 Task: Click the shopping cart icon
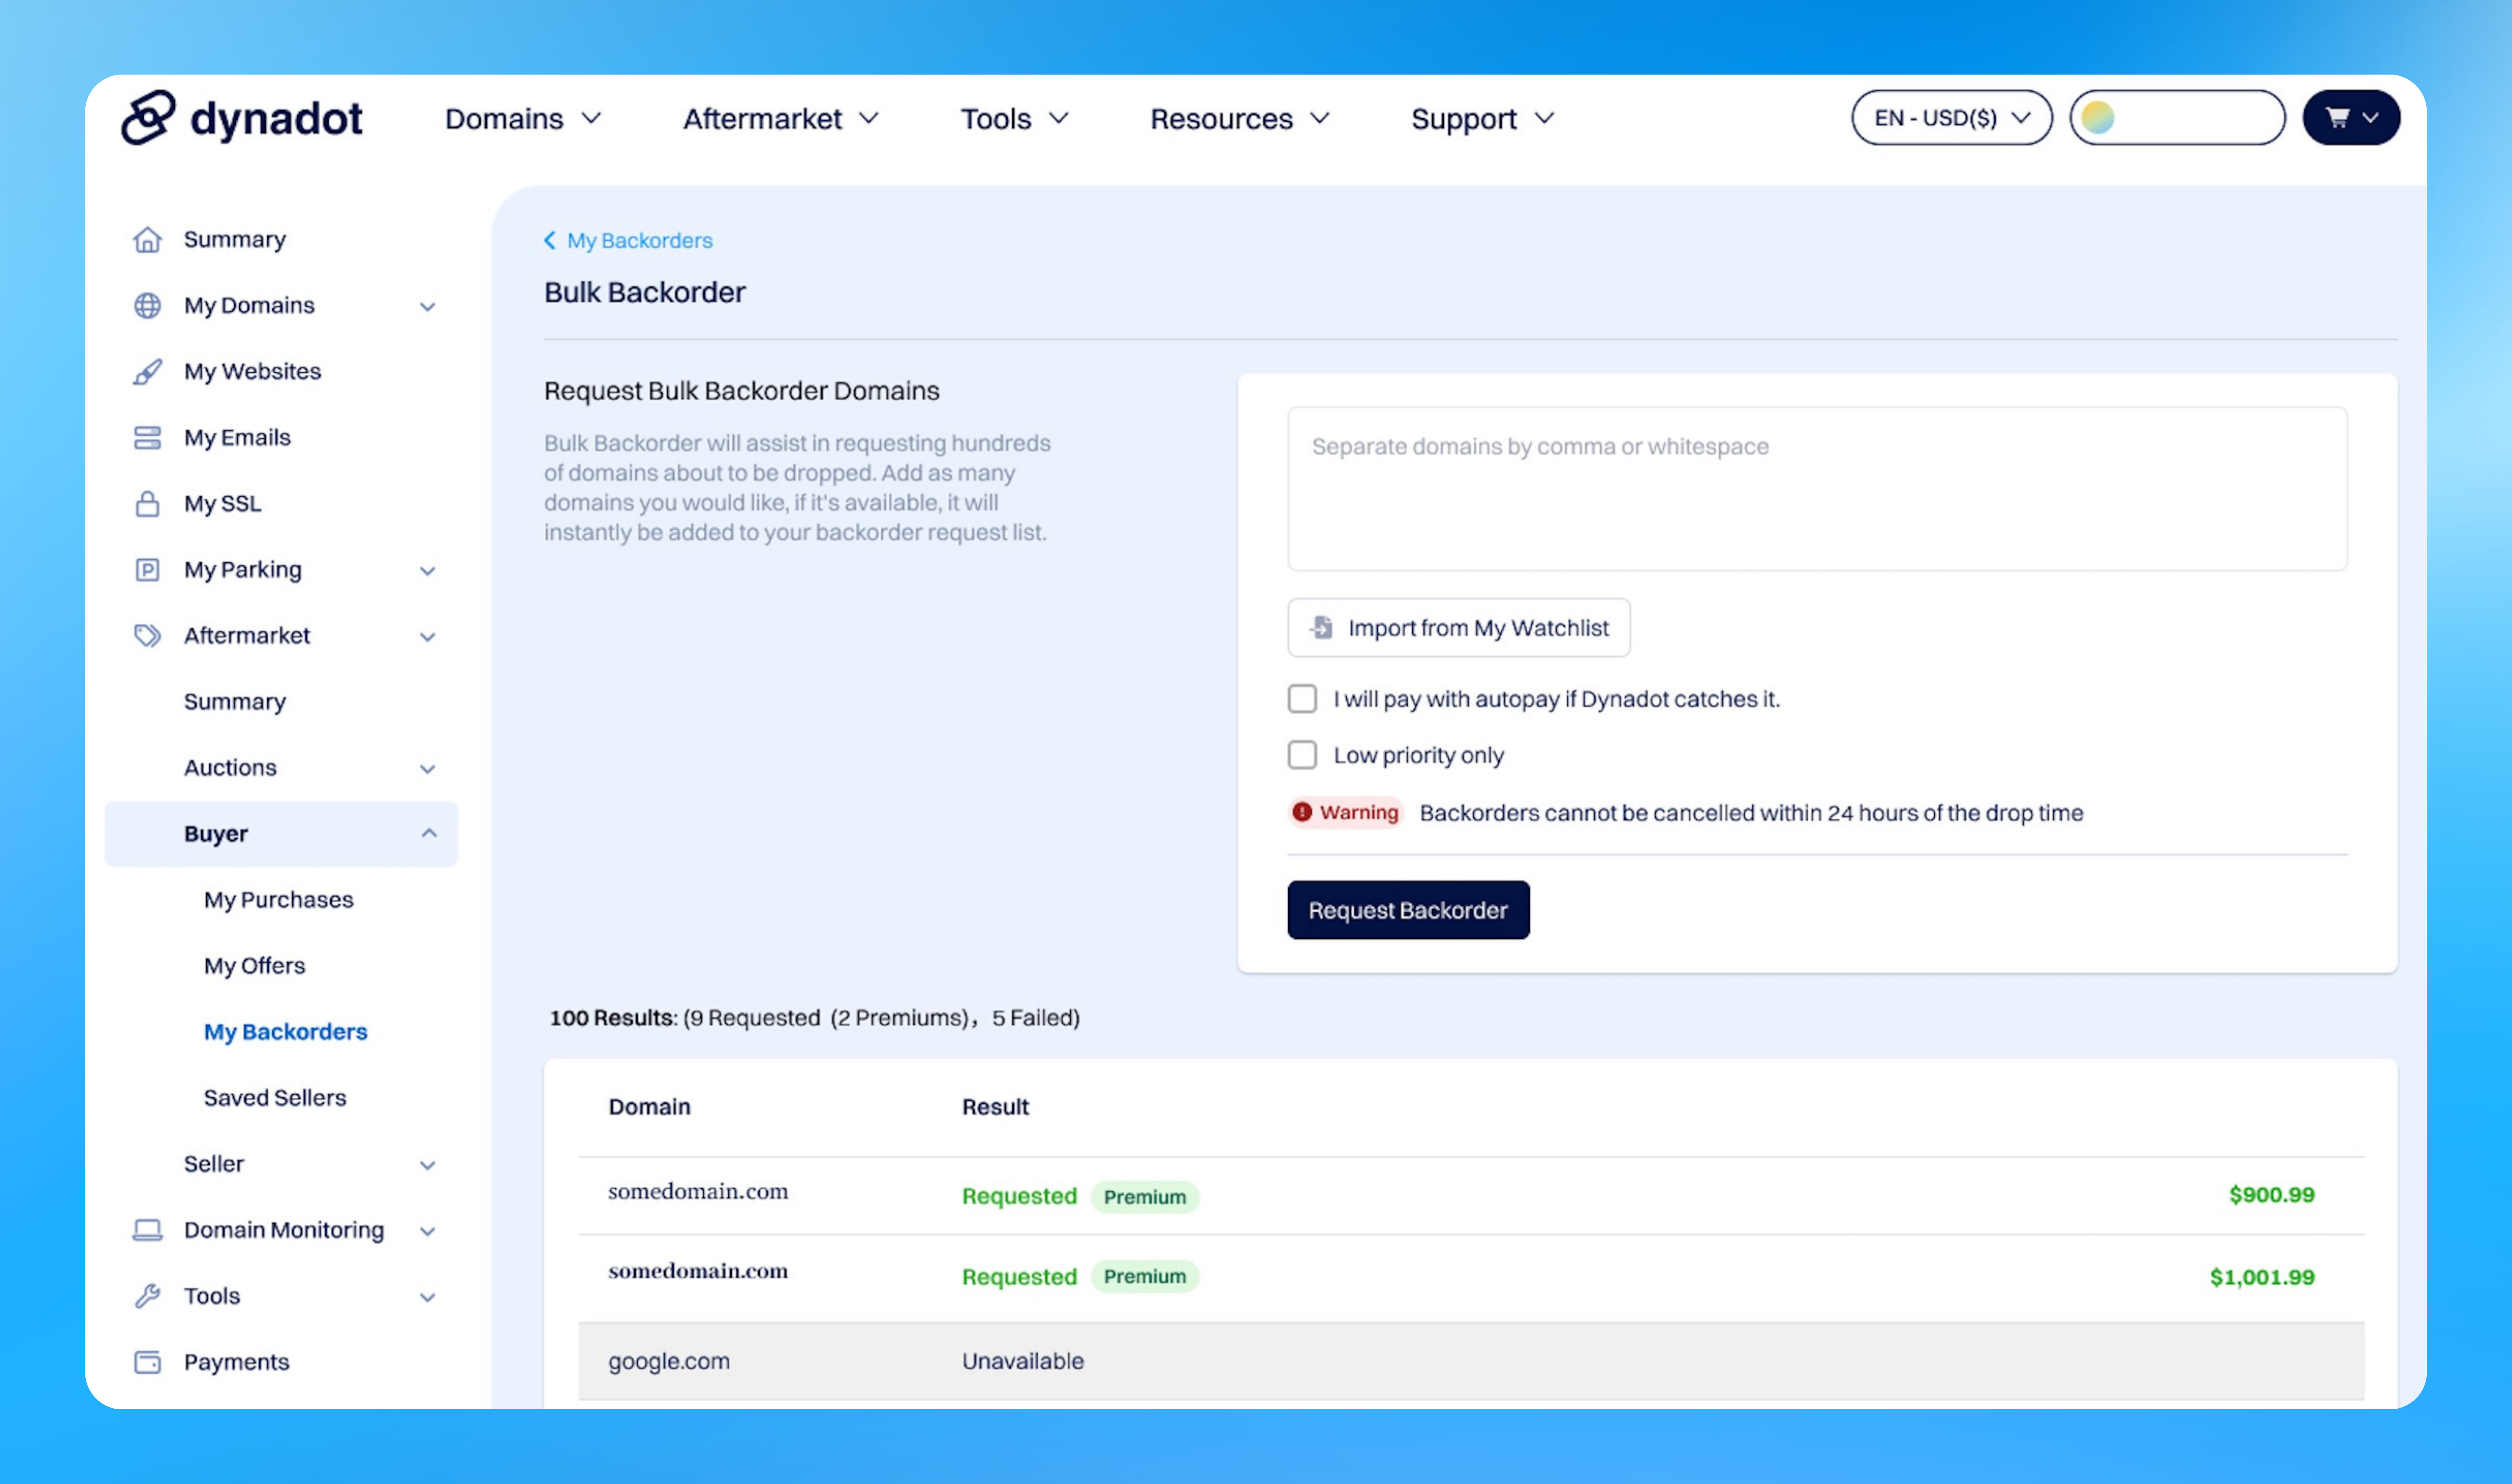(x=2337, y=118)
